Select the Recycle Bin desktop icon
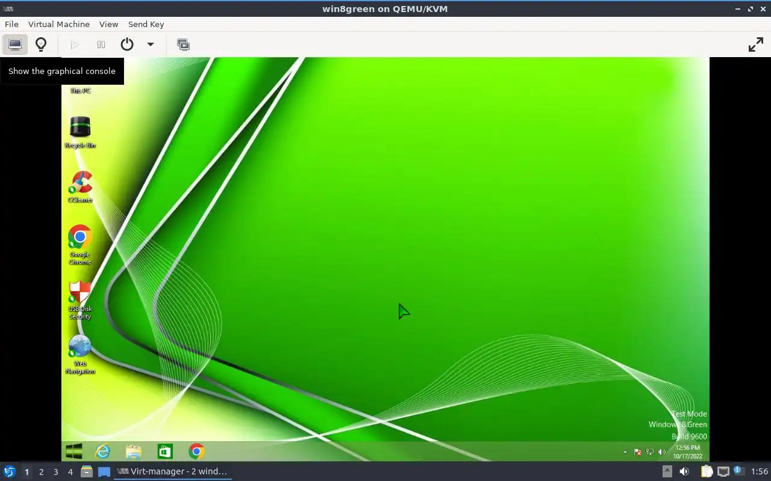Image resolution: width=771 pixels, height=481 pixels. (80, 132)
